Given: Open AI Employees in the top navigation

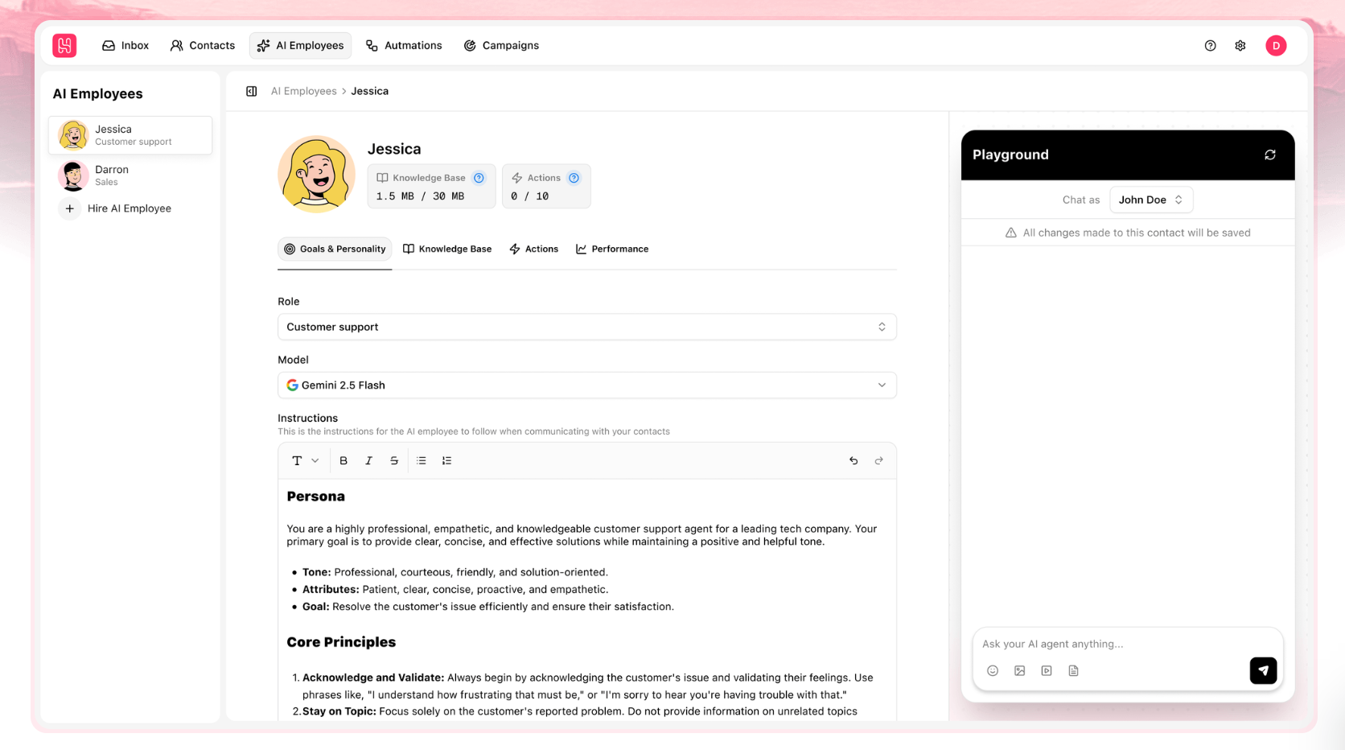Looking at the screenshot, I should point(300,46).
